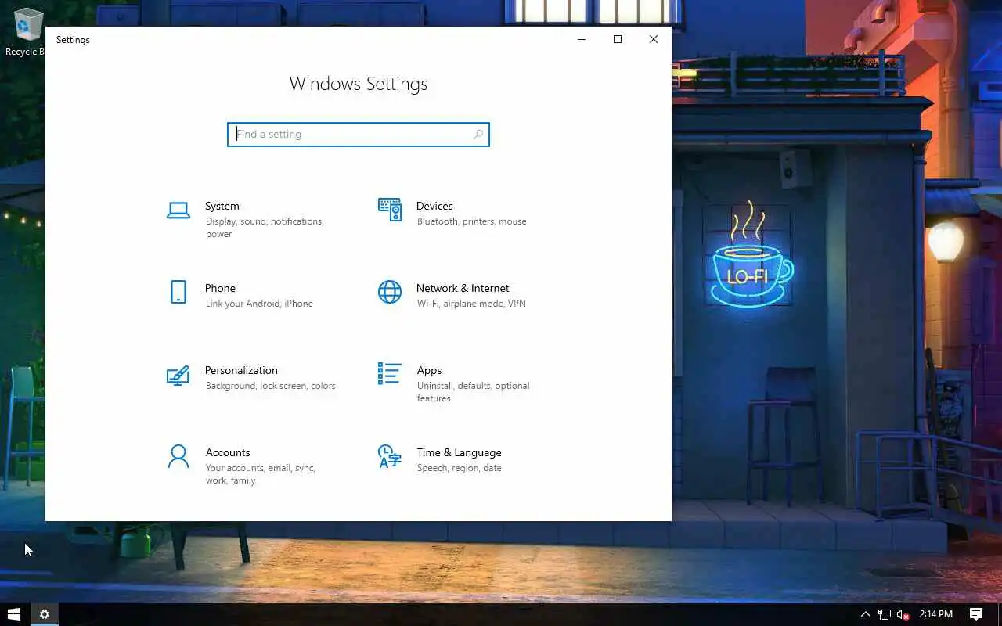Click the search magnifier in Find a setting

tap(478, 135)
